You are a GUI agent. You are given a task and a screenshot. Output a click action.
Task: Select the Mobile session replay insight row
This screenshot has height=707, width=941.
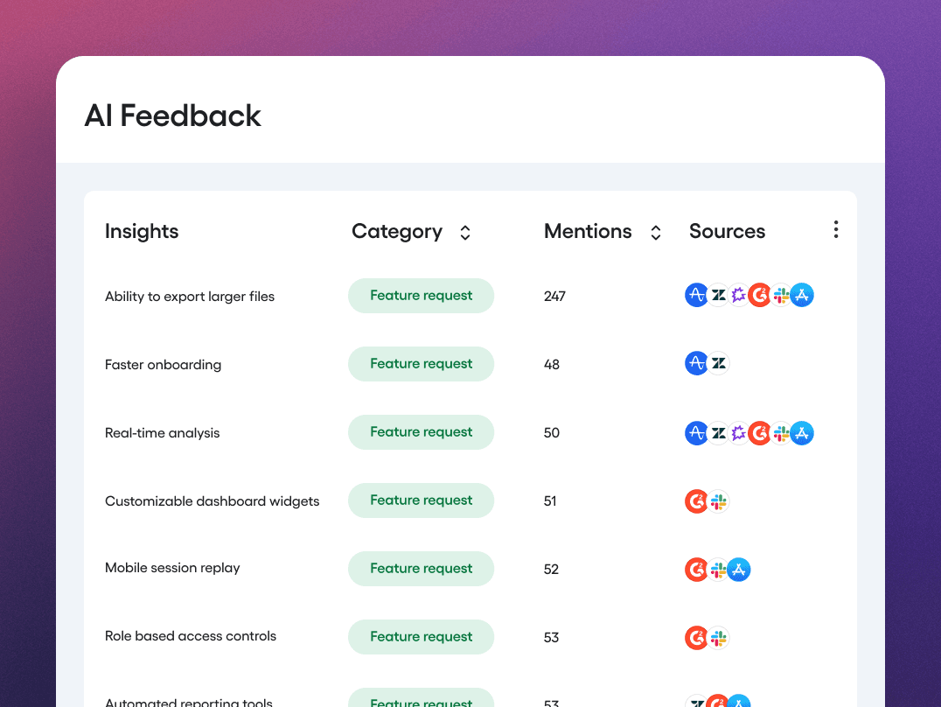point(172,568)
